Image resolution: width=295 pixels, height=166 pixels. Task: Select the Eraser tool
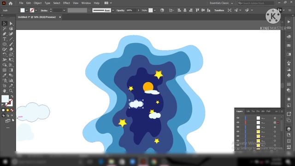point(11,49)
